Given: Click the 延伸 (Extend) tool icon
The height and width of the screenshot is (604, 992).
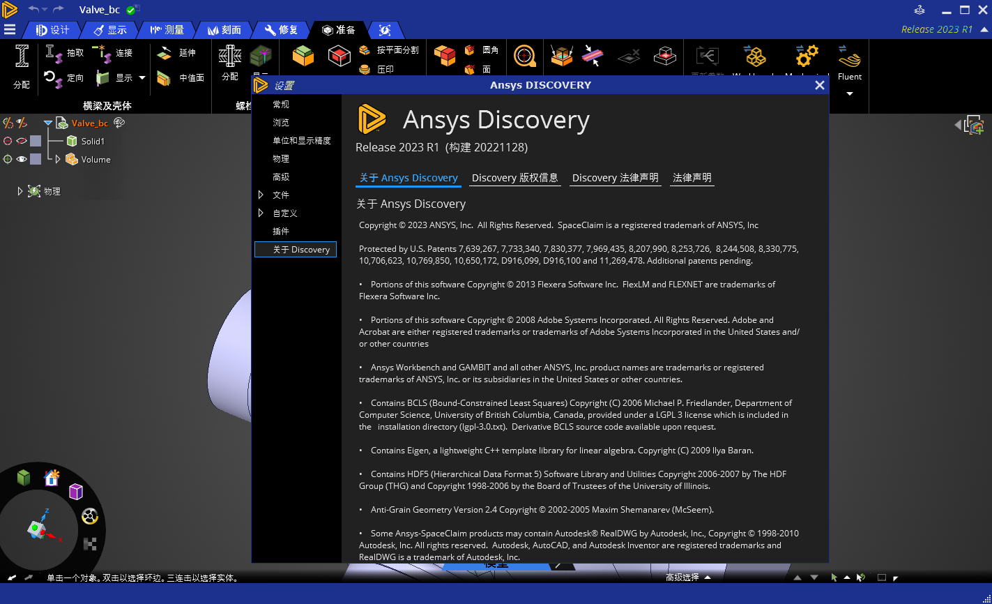Looking at the screenshot, I should (165, 53).
